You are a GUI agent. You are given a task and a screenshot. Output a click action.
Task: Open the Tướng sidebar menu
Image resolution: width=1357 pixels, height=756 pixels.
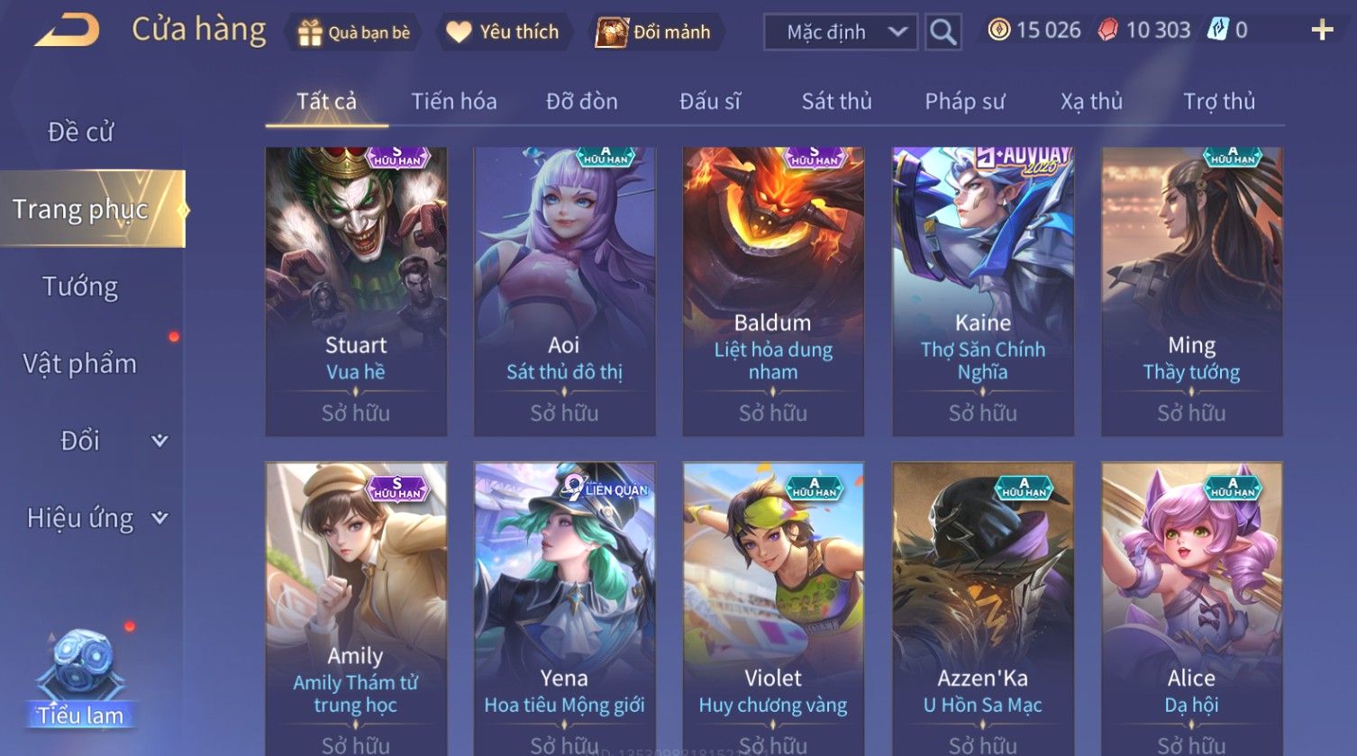tap(80, 287)
